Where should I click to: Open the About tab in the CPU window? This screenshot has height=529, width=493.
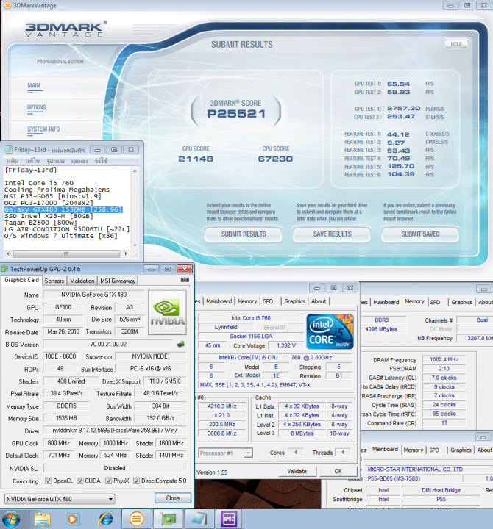(x=319, y=301)
